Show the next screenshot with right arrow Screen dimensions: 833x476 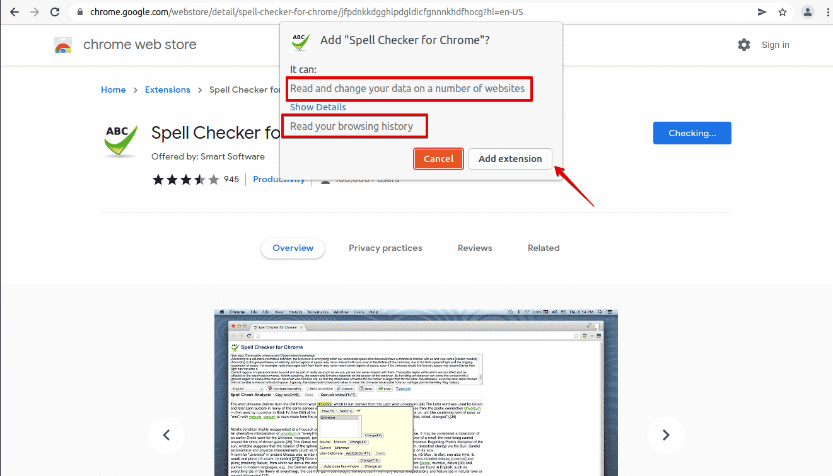pyautogui.click(x=666, y=435)
